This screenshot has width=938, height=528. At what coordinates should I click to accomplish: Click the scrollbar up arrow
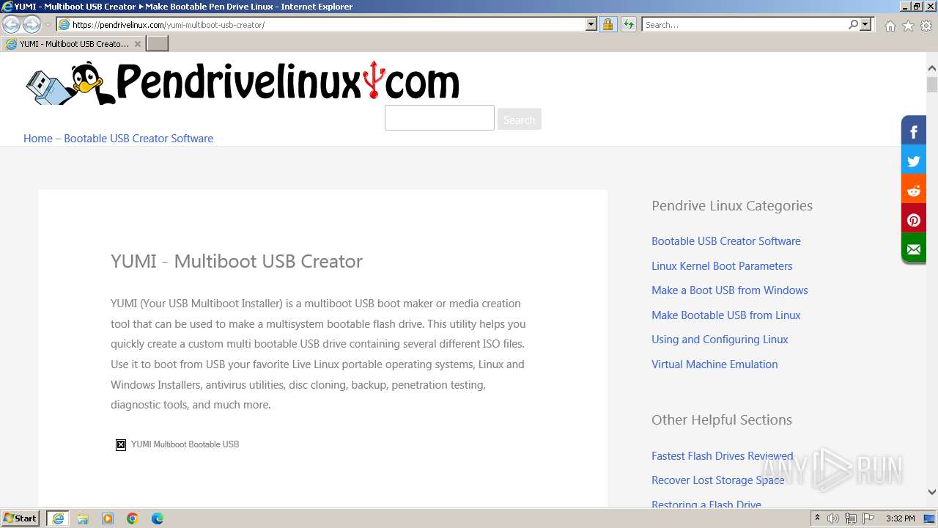[932, 68]
